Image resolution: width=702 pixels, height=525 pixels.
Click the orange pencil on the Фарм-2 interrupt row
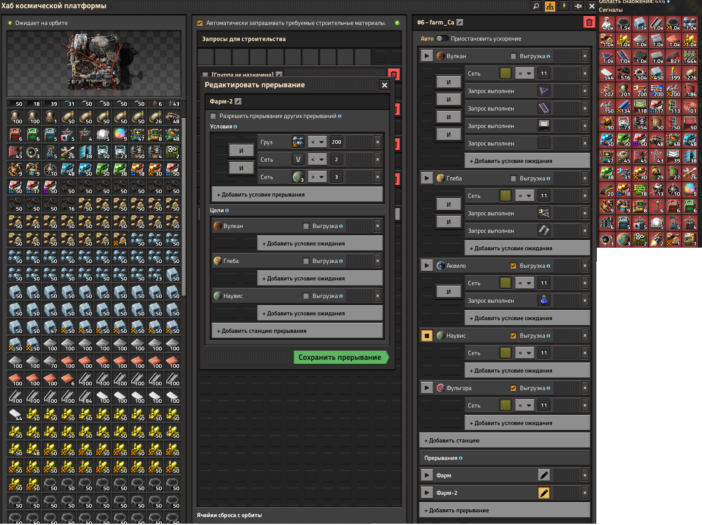point(544,493)
